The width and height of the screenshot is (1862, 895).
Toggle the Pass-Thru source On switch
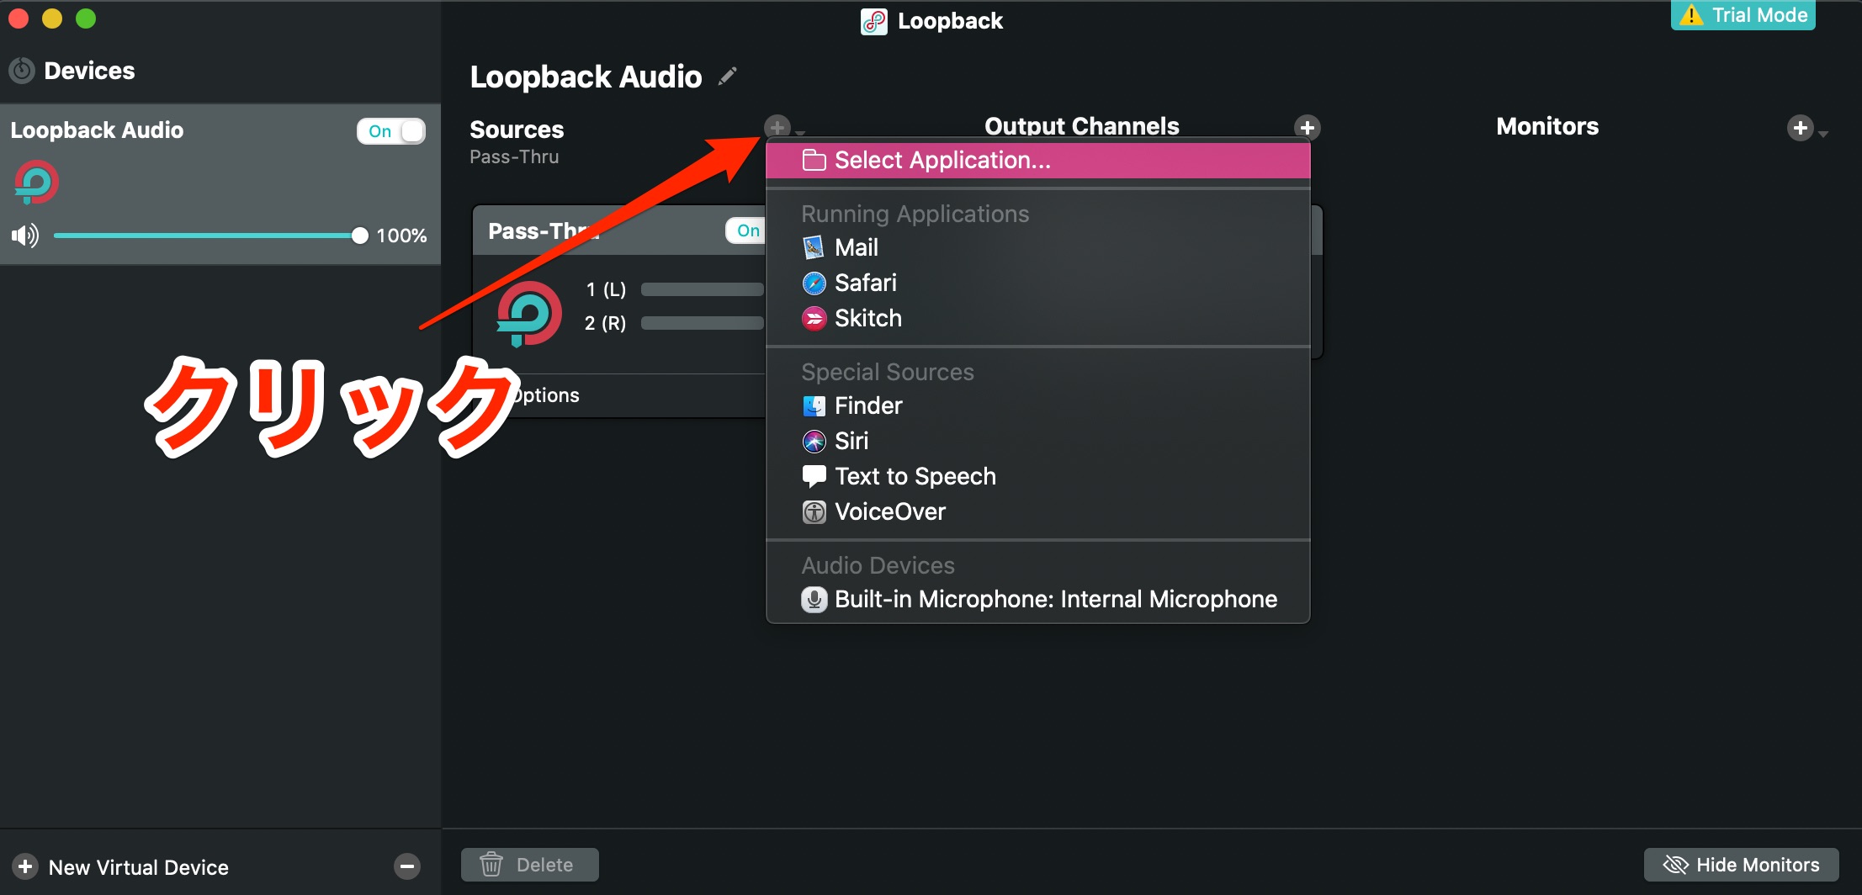[745, 230]
